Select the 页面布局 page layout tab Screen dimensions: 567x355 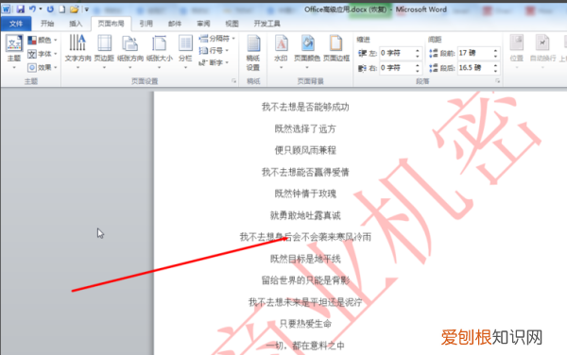pyautogui.click(x=111, y=24)
